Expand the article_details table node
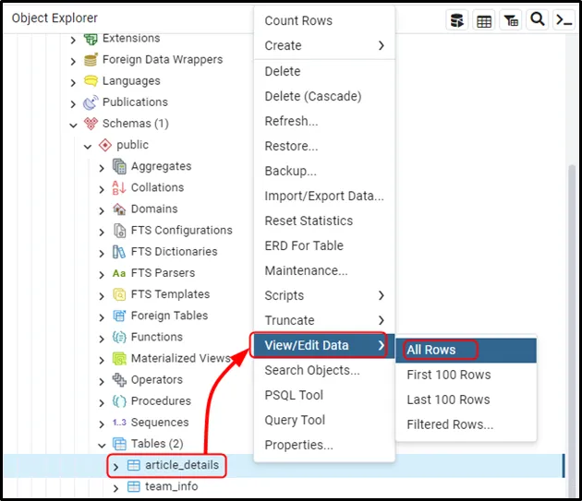The height and width of the screenshot is (501, 582). 115,466
